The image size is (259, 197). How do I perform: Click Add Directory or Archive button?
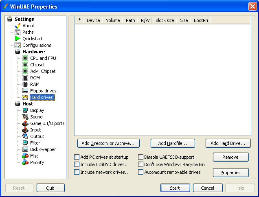click(108, 143)
